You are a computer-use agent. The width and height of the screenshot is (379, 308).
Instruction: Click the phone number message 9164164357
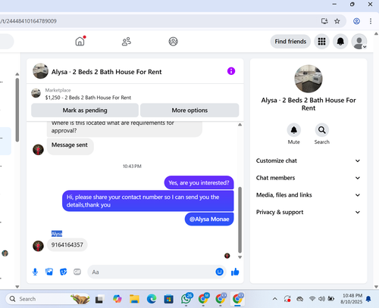pyautogui.click(x=67, y=244)
